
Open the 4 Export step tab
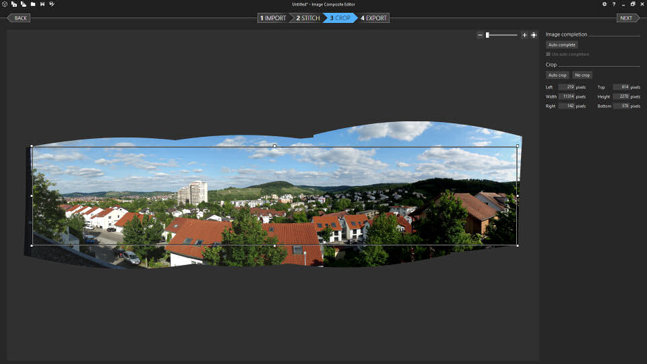click(374, 18)
